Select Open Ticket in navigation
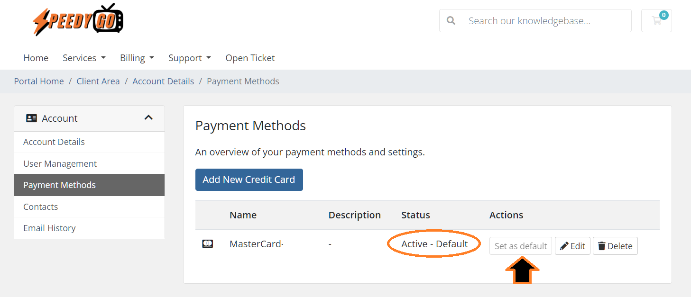Image resolution: width=691 pixels, height=297 pixels. (250, 58)
